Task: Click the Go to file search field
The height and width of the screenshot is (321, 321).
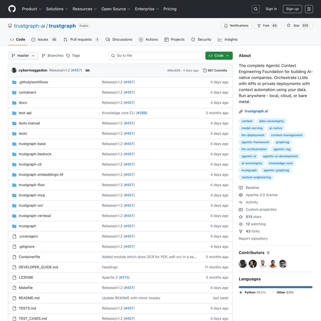Action: click(156, 56)
